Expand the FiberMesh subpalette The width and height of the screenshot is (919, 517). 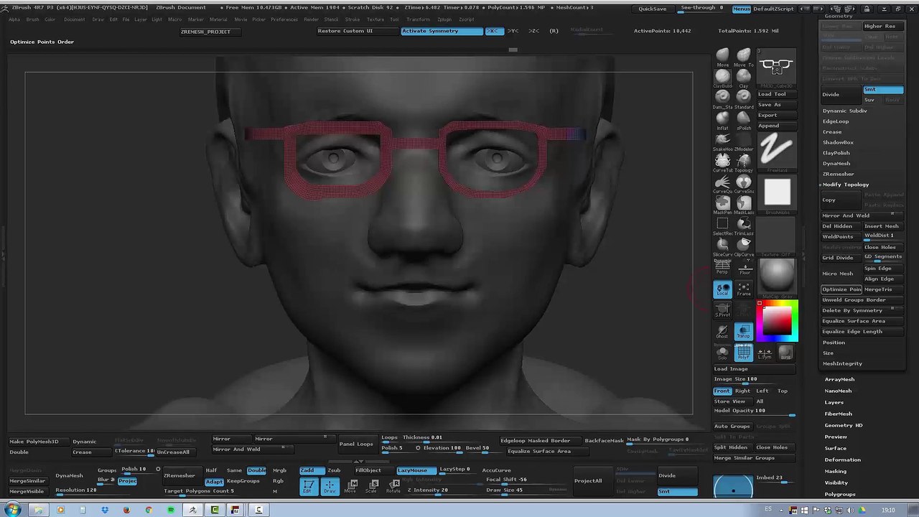click(x=838, y=414)
